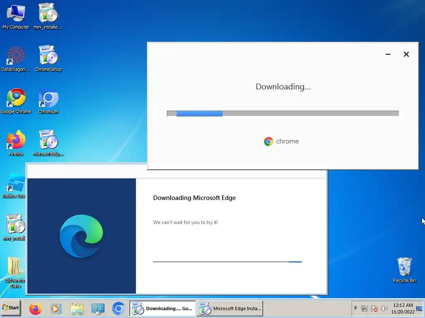Launch Firefox from the taskbar
The image size is (425, 318).
click(x=36, y=308)
